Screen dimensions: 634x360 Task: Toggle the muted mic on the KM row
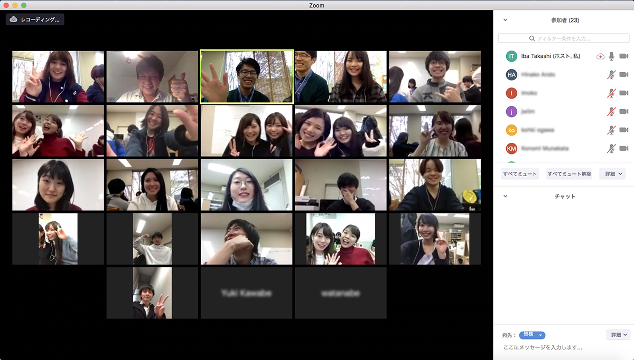(611, 148)
